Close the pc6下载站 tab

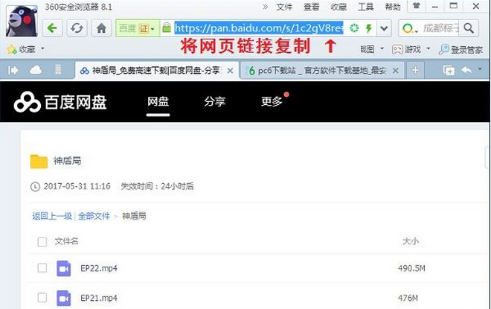[396, 71]
